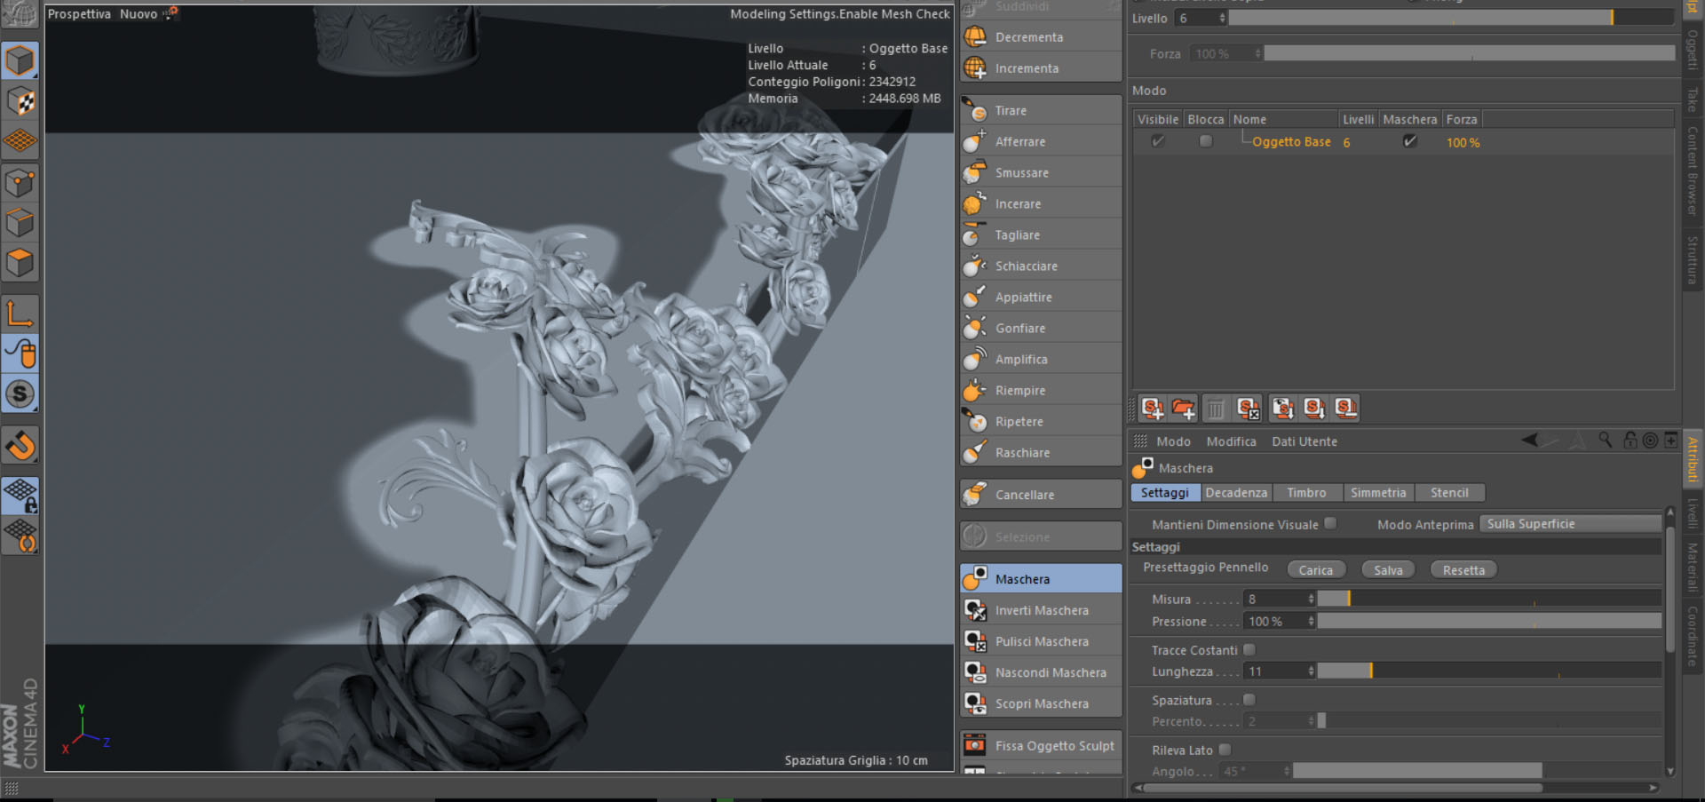Click the Misura value input field

click(1275, 599)
